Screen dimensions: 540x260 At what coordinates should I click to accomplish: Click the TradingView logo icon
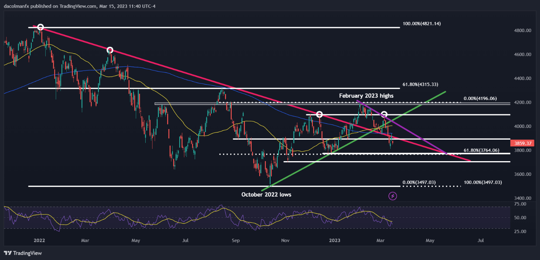click(x=8, y=253)
